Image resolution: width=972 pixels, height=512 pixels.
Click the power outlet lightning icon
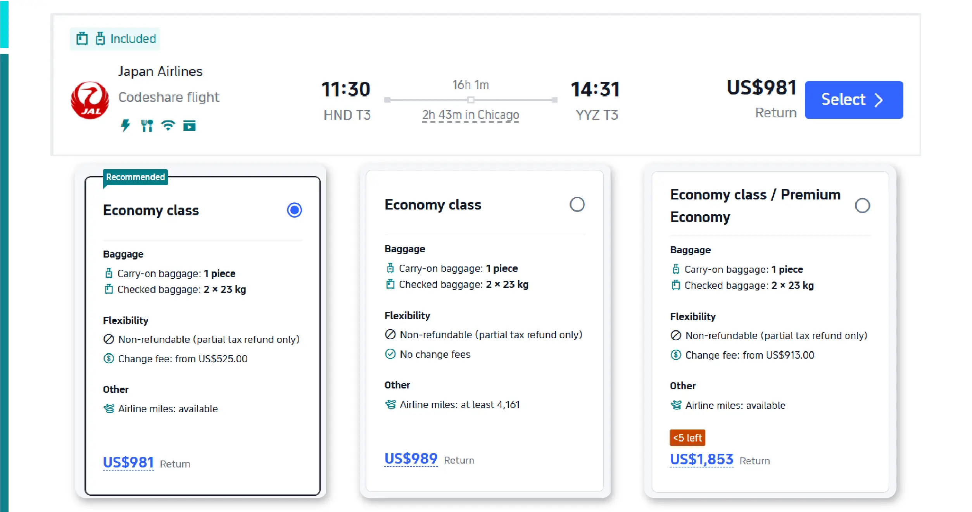(x=126, y=125)
